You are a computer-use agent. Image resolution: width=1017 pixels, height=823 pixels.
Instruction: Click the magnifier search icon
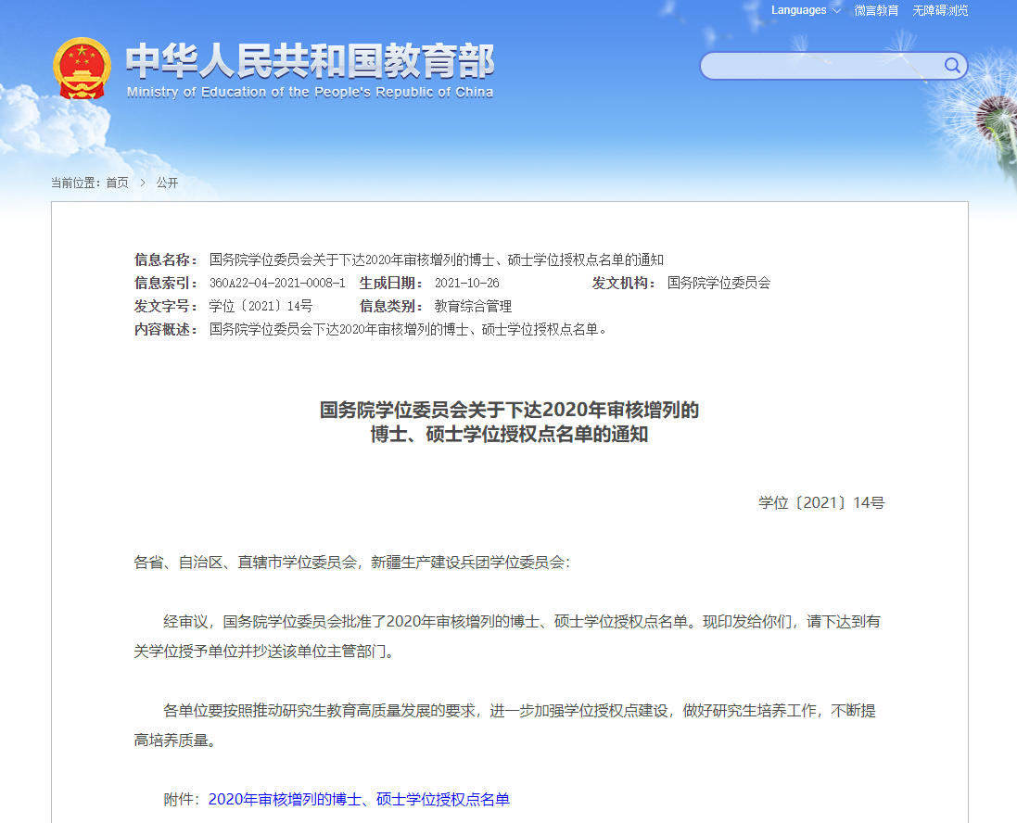[952, 65]
